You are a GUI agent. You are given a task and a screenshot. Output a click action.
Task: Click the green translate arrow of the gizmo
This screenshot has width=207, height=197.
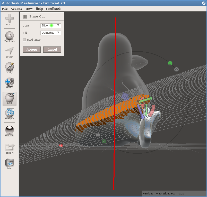pyautogui.click(x=145, y=100)
